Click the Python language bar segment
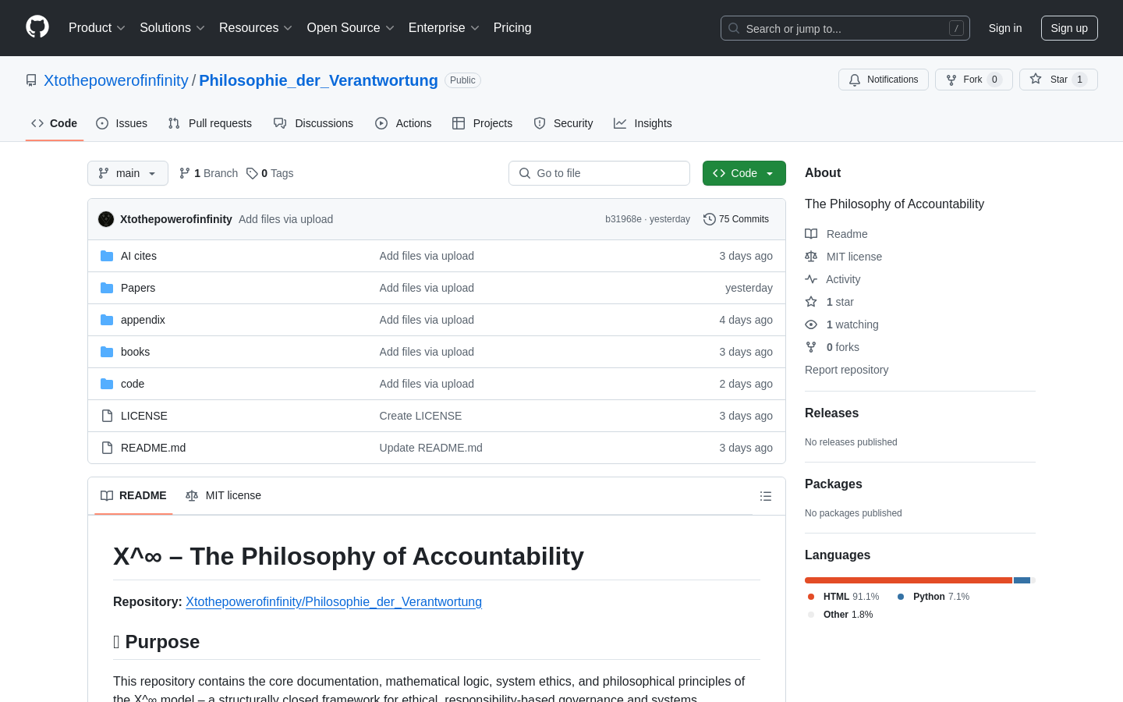The height and width of the screenshot is (702, 1123). [x=1022, y=580]
